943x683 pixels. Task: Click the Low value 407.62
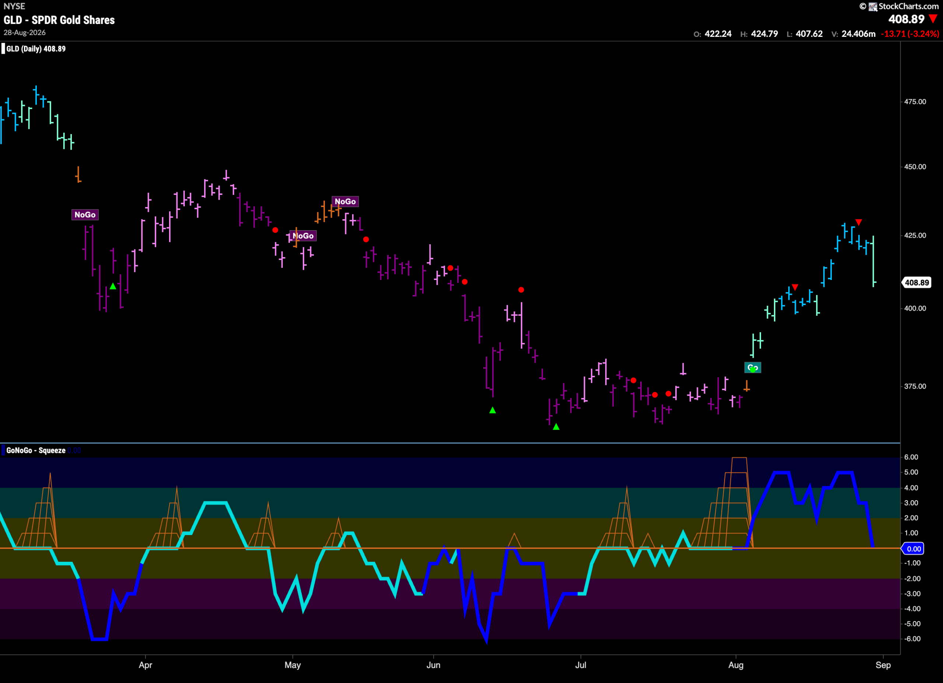click(809, 34)
